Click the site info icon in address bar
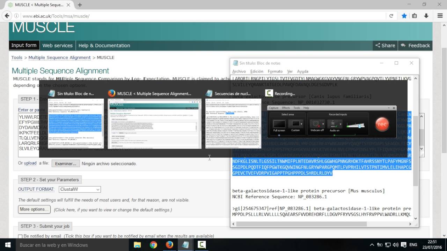The width and height of the screenshot is (447, 251). tap(17, 16)
